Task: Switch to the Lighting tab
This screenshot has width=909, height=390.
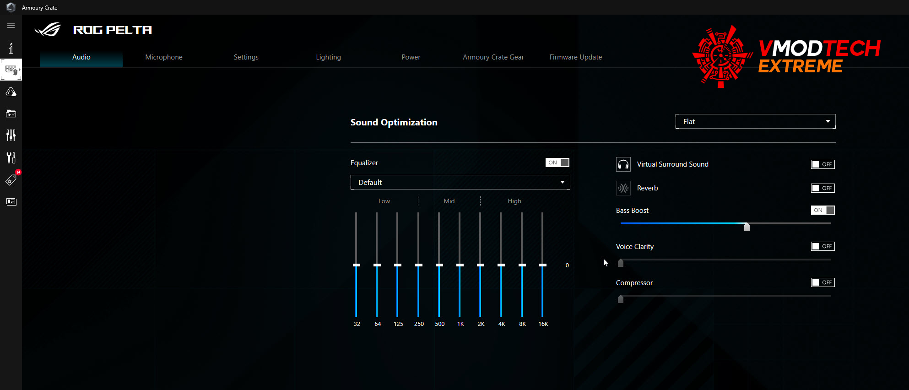Action: click(329, 57)
